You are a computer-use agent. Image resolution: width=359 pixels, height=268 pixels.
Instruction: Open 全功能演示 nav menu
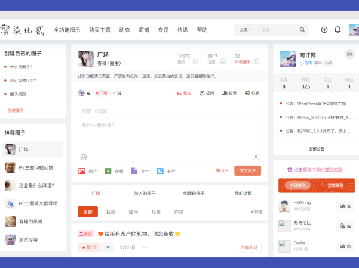pos(67,30)
